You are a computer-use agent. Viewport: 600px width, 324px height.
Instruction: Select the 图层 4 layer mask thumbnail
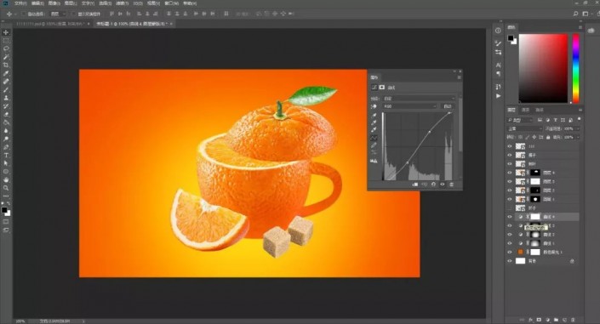coord(535,173)
